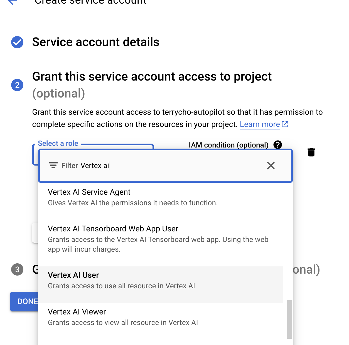Click description 'Gives Vertex AI the permissions it needs'
The image size is (349, 345).
(133, 203)
